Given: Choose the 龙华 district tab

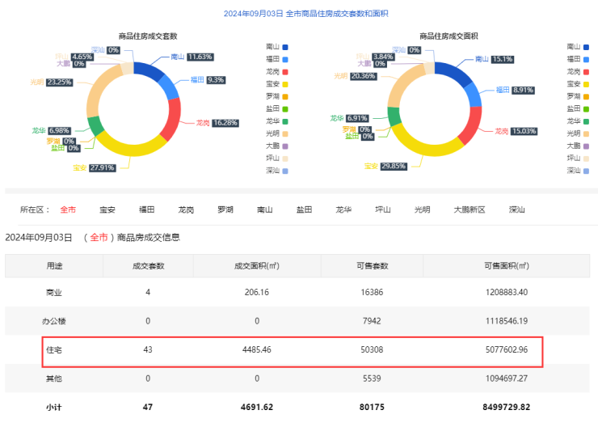Looking at the screenshot, I should (343, 209).
